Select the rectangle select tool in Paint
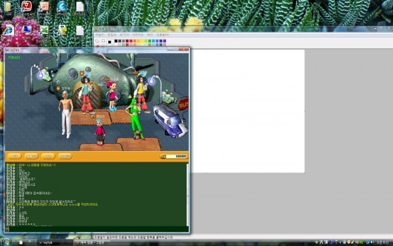 pyautogui.click(x=103, y=41)
